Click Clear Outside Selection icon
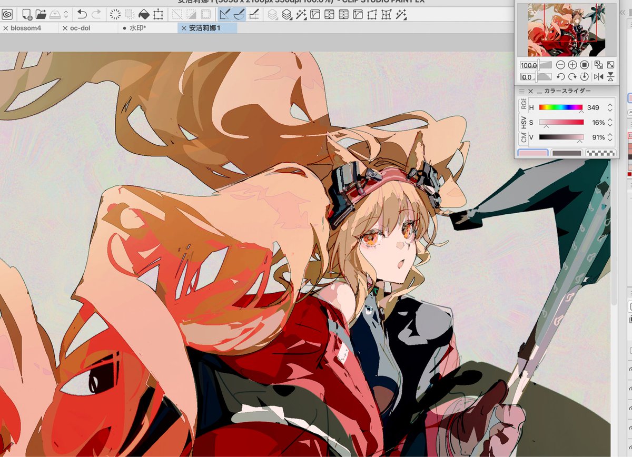 [130, 14]
